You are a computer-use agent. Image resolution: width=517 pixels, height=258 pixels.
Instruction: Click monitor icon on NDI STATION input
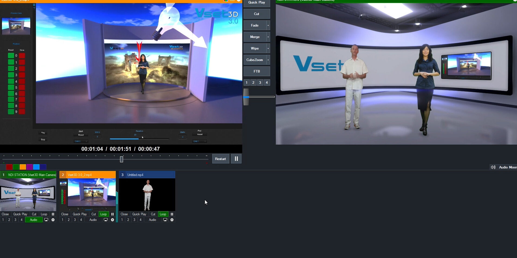coord(46,220)
